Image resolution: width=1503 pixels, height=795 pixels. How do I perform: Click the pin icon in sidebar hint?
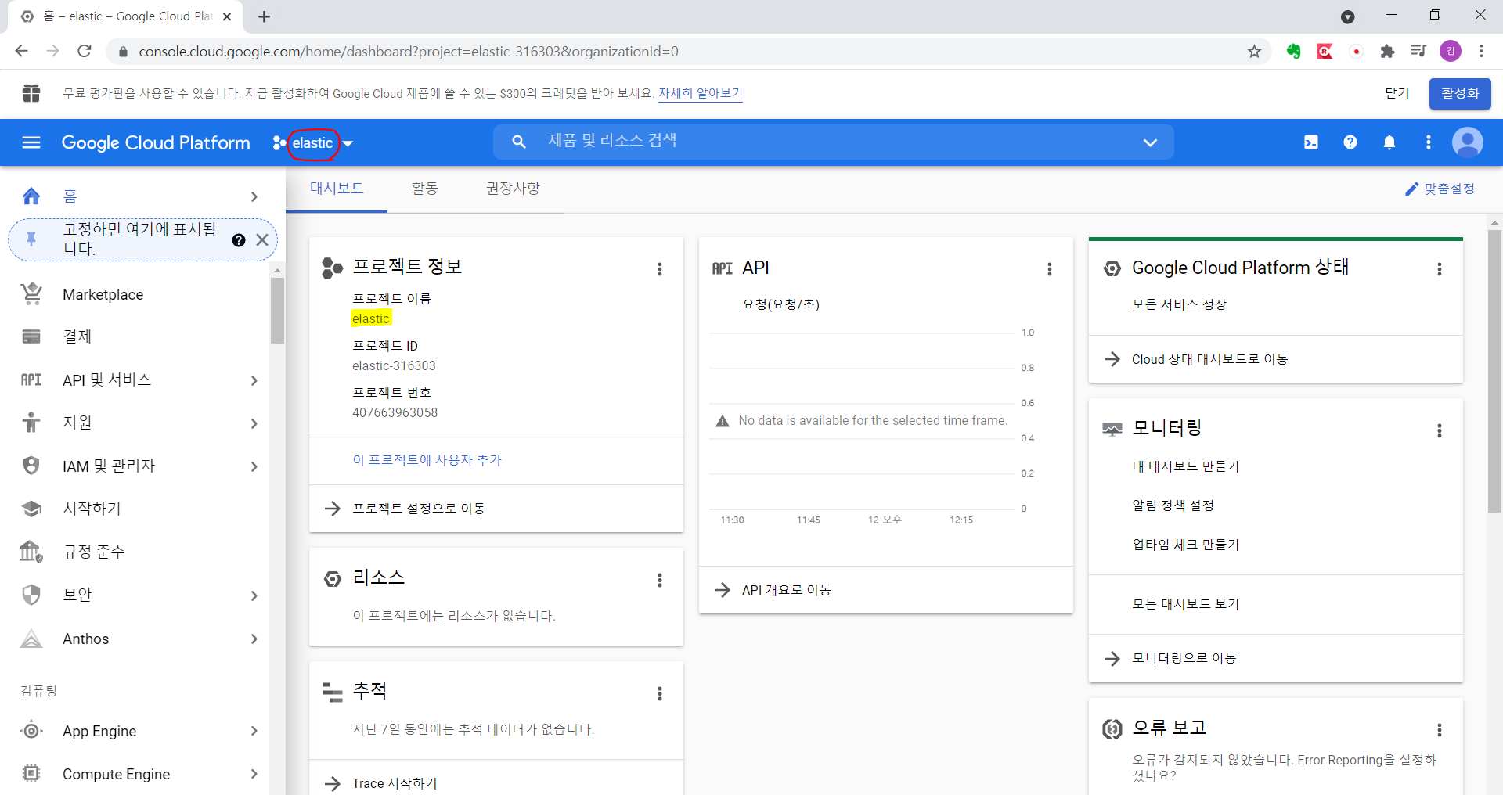[x=31, y=239]
